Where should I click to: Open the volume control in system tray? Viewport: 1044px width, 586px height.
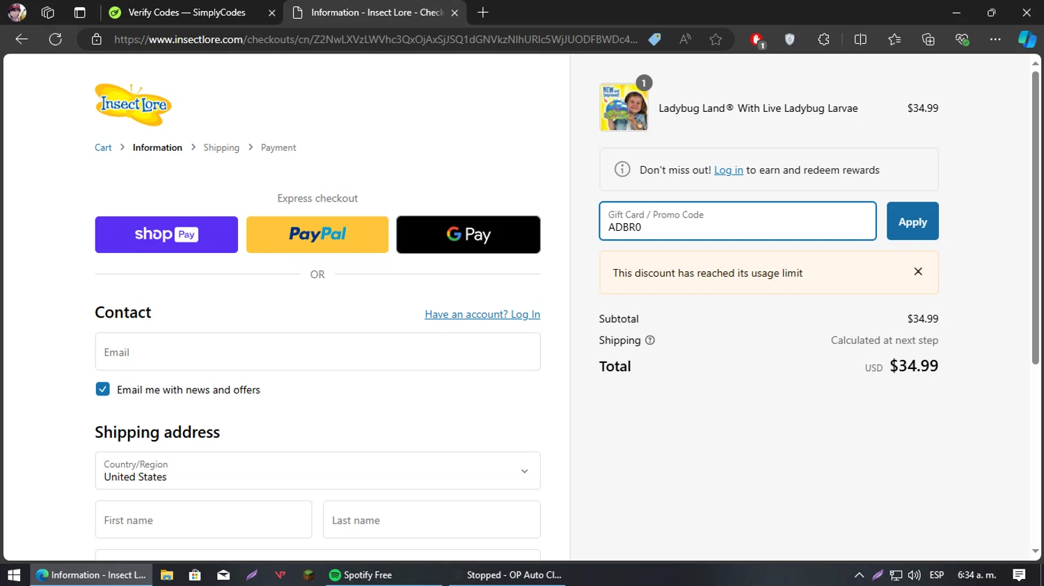(x=914, y=575)
